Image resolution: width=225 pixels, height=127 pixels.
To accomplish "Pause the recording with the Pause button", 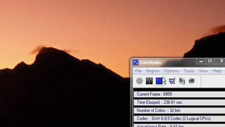I will click(x=149, y=81).
